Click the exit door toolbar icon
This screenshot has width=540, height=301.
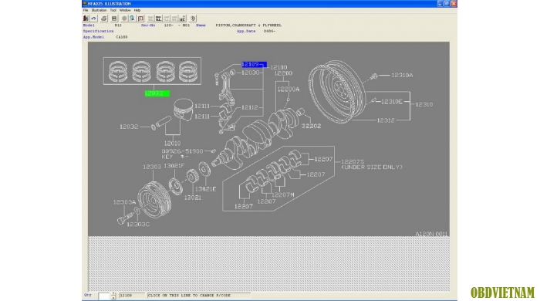(x=86, y=19)
